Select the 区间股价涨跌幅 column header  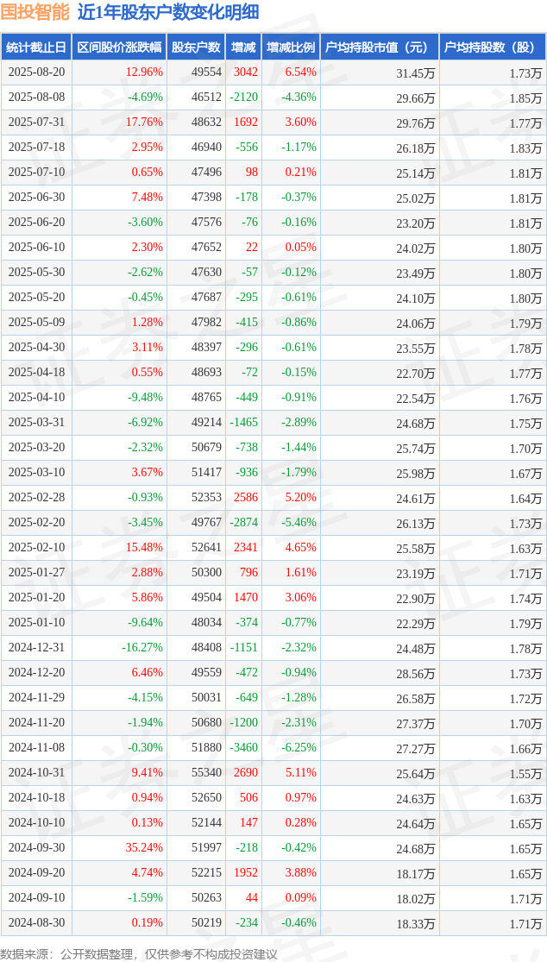(118, 47)
